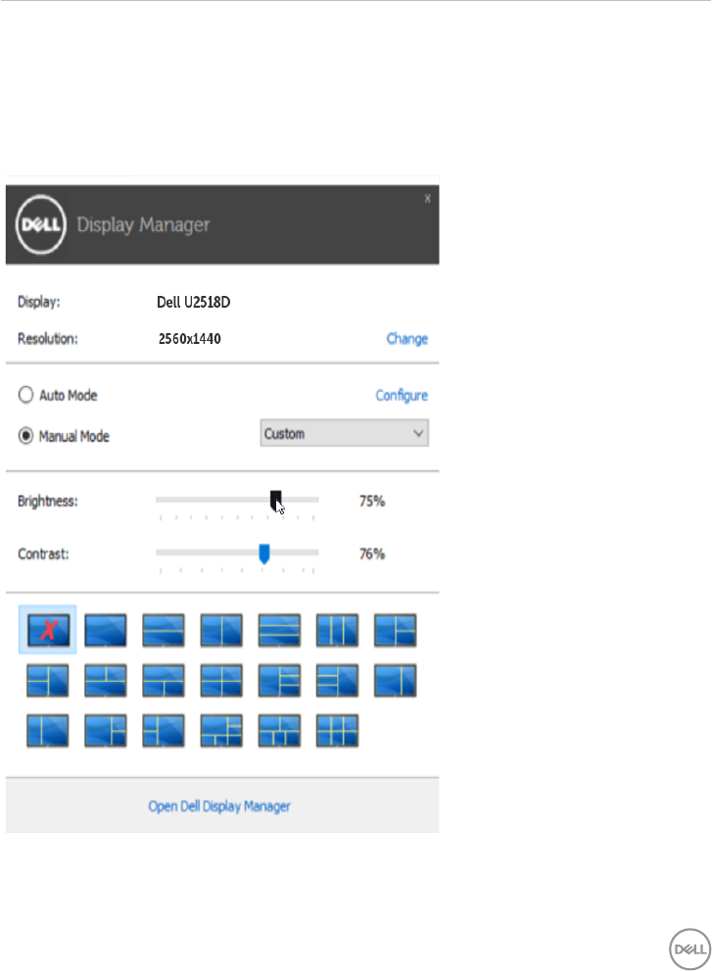The height and width of the screenshot is (971, 712).
Task: Click the Contrast slider handle
Action: [264, 554]
